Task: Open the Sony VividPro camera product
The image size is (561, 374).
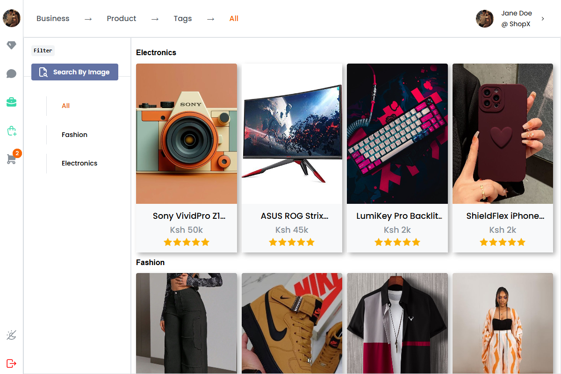Action: coord(187,134)
